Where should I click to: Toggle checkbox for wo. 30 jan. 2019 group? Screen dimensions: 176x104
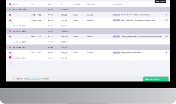click(x=10, y=31)
